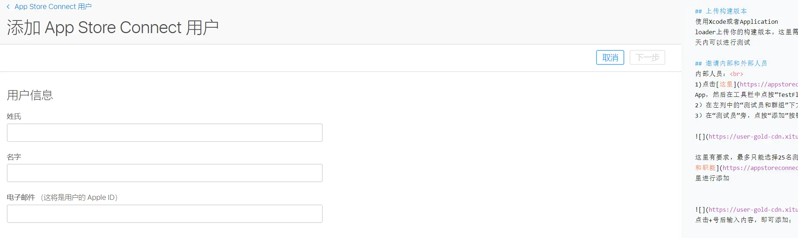Click the 下一步 button
Viewport: 798px width, 238px height.
click(x=647, y=58)
